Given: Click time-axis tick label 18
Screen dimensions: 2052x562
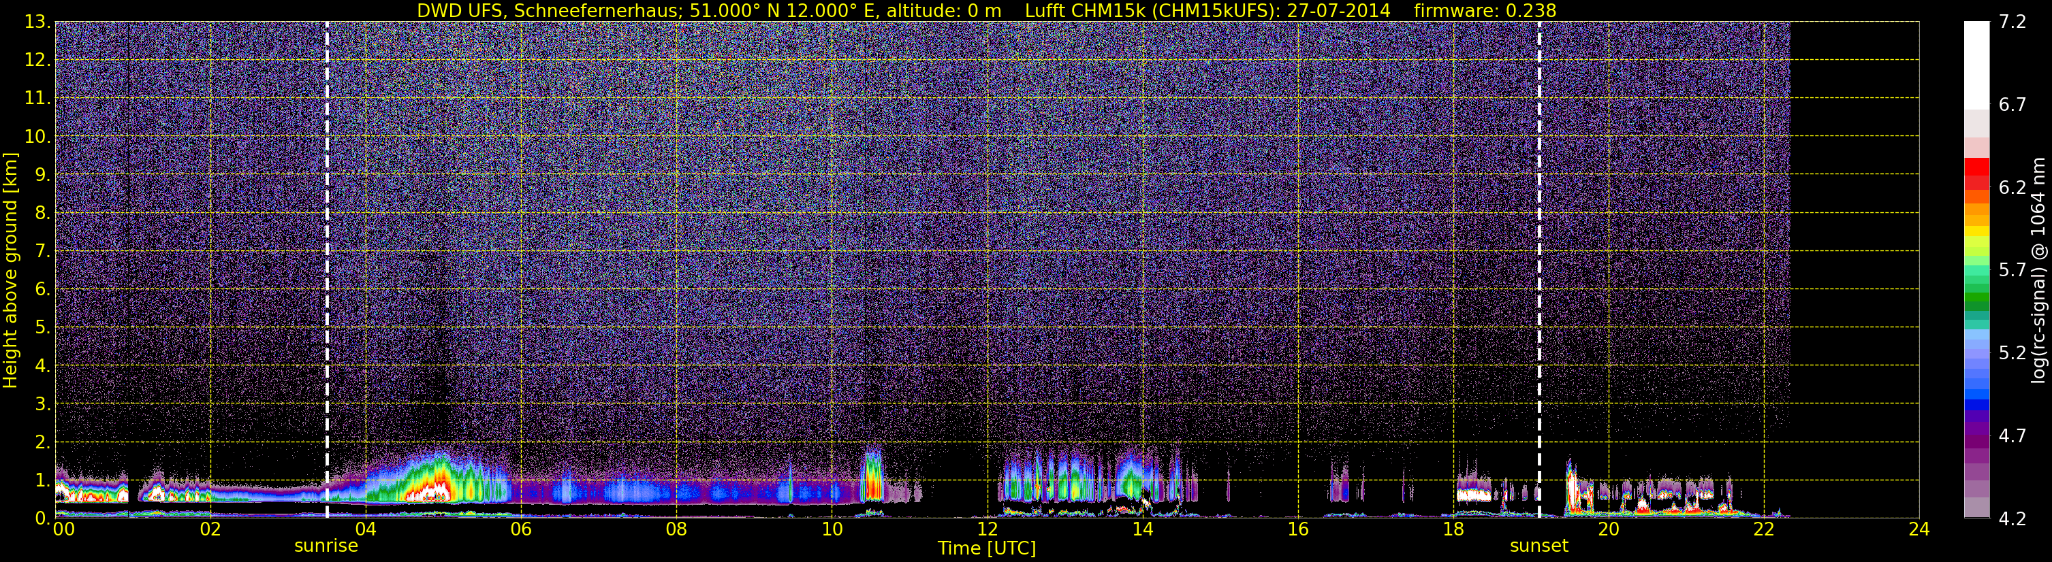Looking at the screenshot, I should (x=1453, y=529).
